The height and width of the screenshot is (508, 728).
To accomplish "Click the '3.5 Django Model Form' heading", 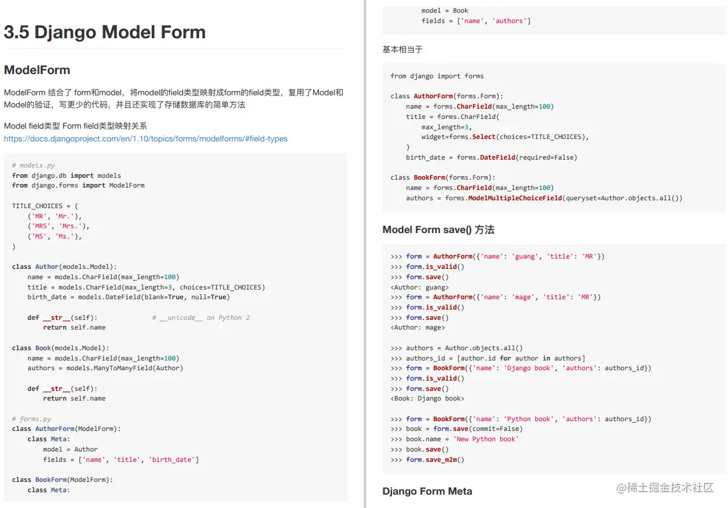I will 104,32.
